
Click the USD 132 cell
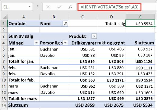(82, 74)
